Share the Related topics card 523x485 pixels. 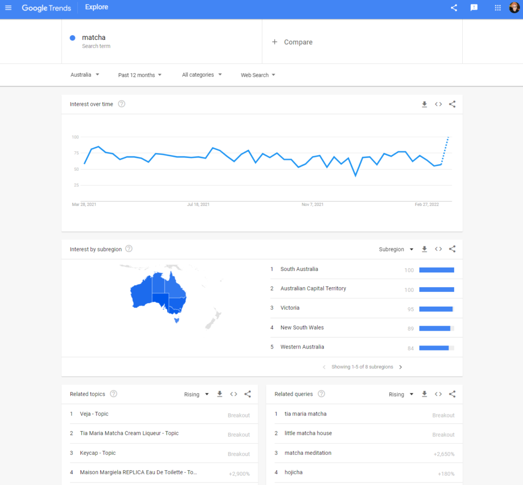click(x=248, y=394)
